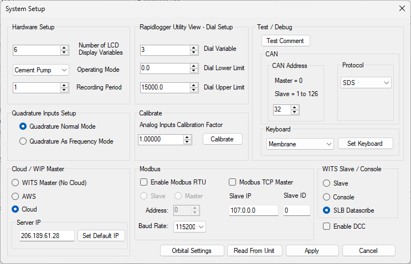Click the Dial Variable number field
Viewport: 411px width, 264px height.
click(x=165, y=50)
